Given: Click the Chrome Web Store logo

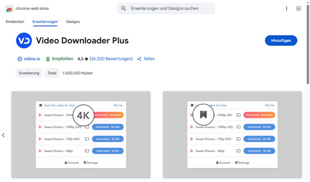Looking at the screenshot, I should click(x=9, y=8).
